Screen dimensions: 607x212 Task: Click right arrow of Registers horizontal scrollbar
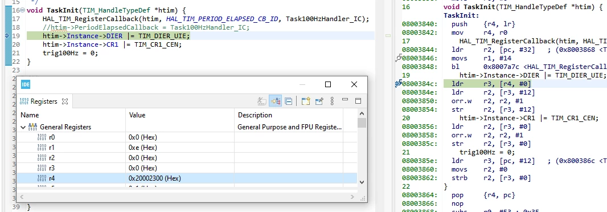pos(352,197)
